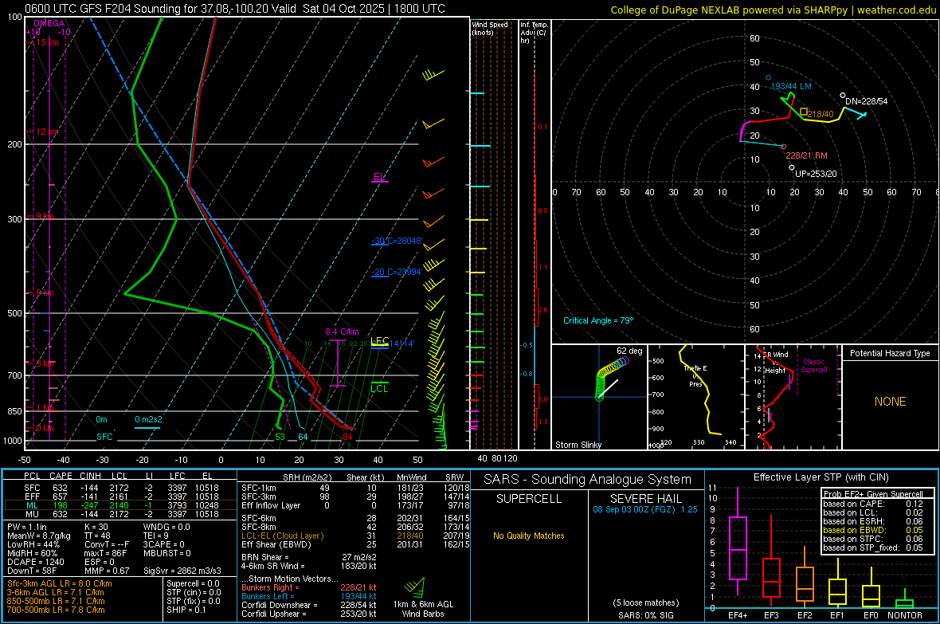Click the LCL-EL (Cloud Layer) row label
This screenshot has height=624, width=940.
282,536
